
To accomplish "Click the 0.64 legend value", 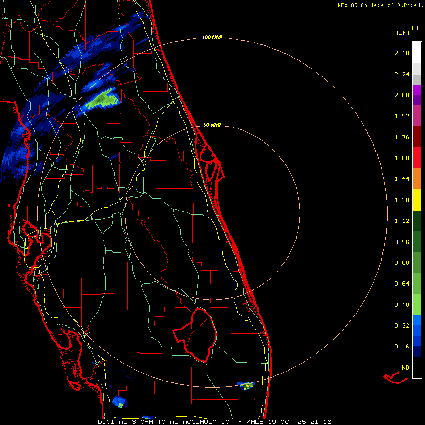I will 402,284.
